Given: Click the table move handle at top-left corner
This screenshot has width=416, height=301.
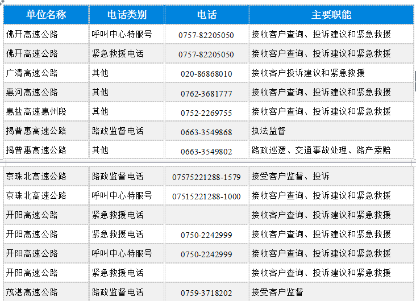Looking at the screenshot, I should pyautogui.click(x=2, y=2).
